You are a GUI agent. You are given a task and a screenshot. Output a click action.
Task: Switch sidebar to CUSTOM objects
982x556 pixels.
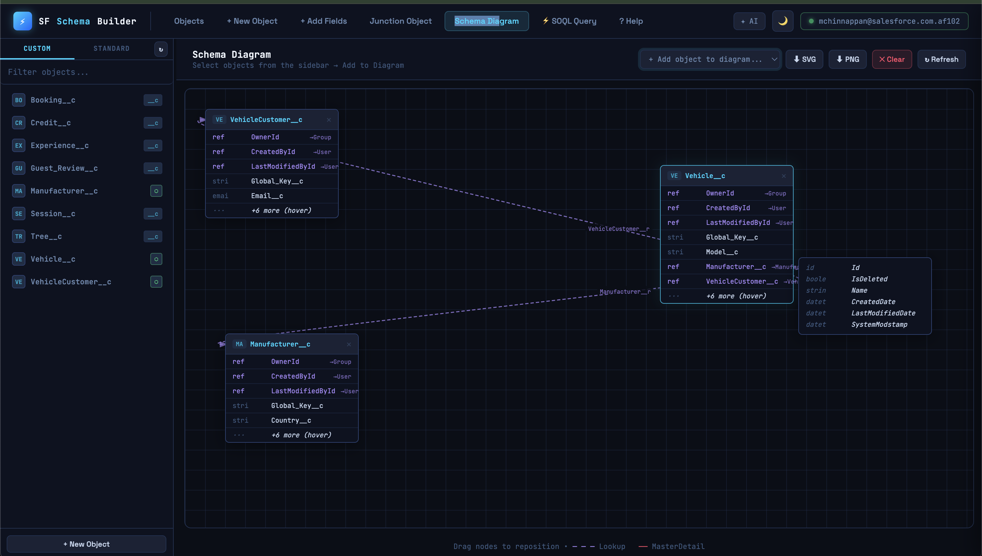click(37, 48)
